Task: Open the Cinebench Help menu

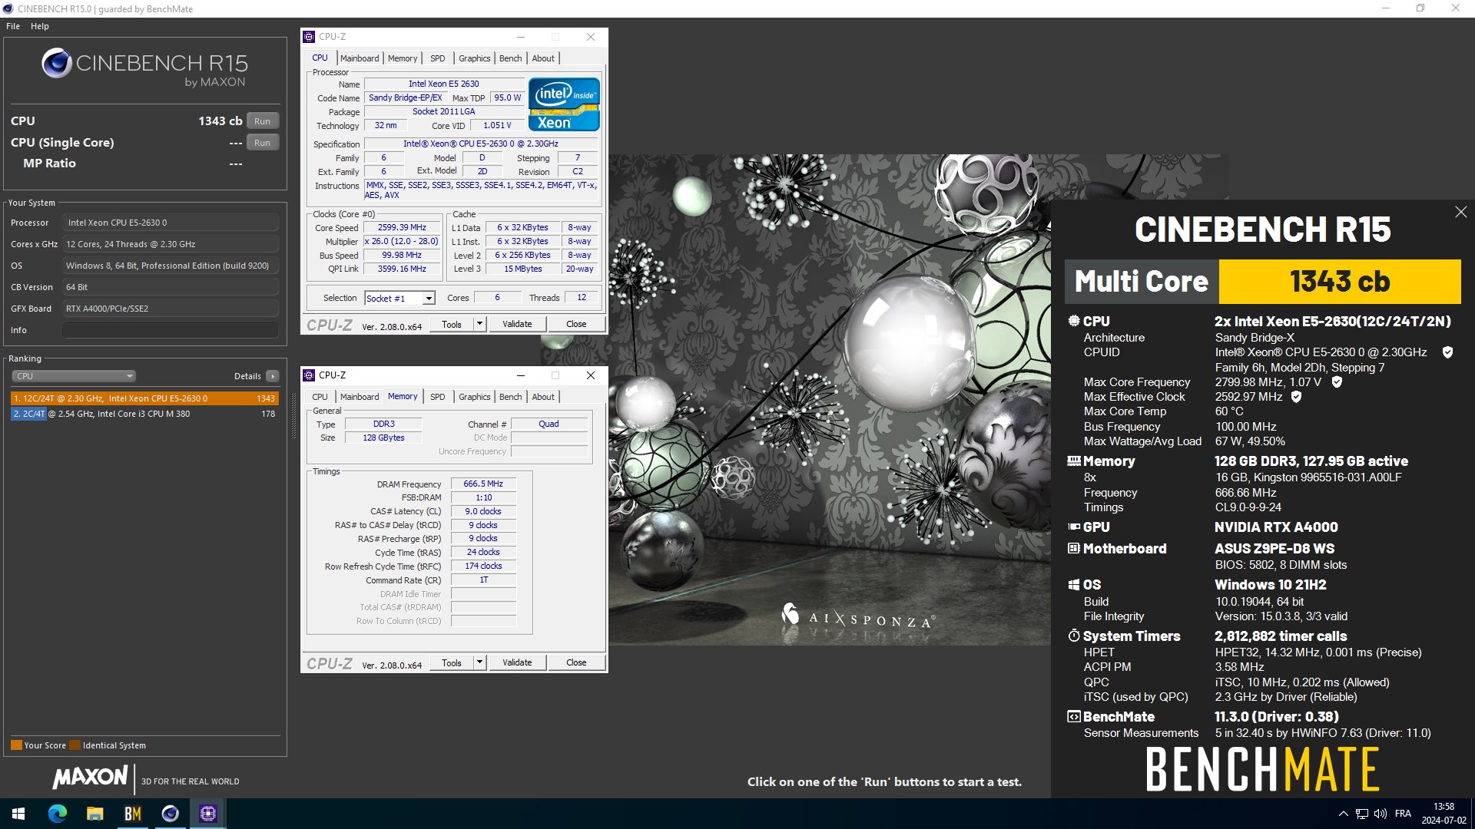Action: coord(40,26)
